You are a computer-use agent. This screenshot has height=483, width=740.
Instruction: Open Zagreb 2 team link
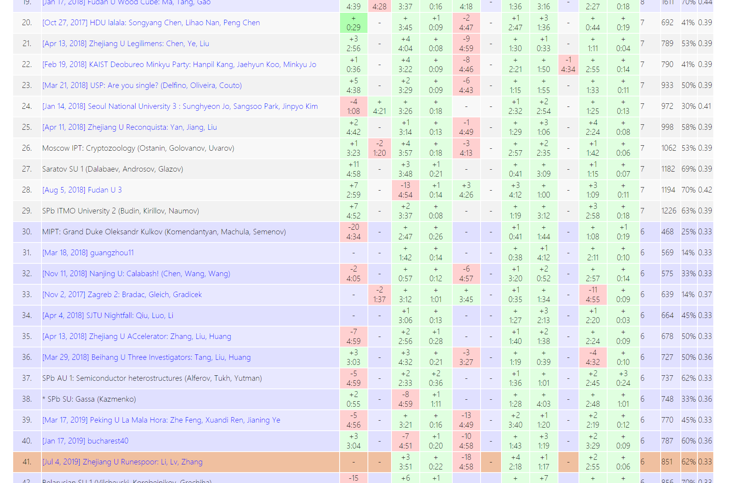pos(122,295)
